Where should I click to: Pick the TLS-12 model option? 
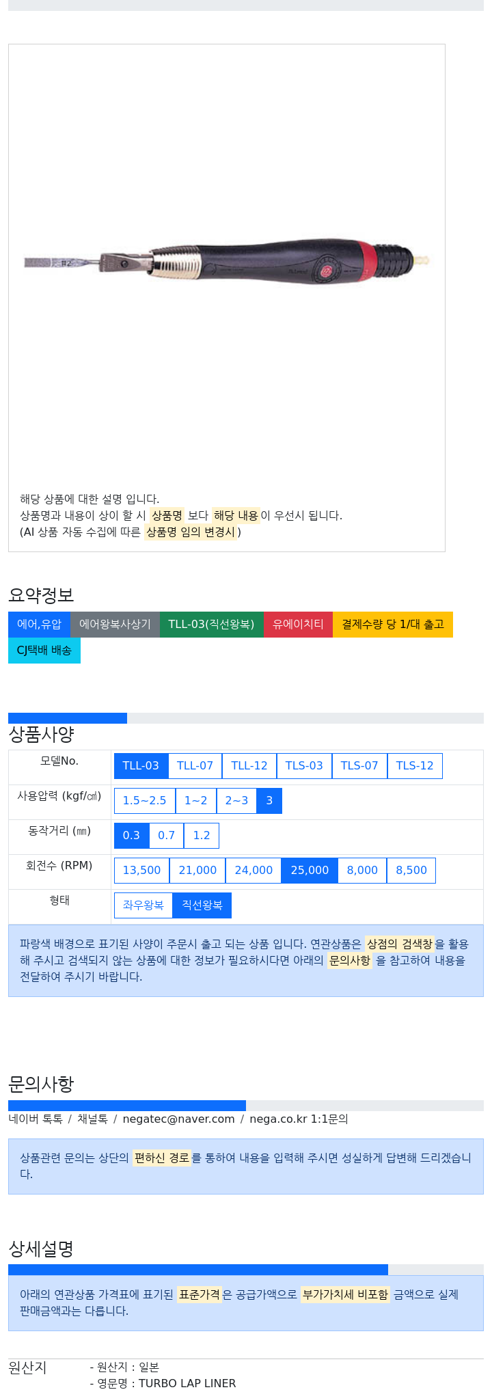point(415,765)
